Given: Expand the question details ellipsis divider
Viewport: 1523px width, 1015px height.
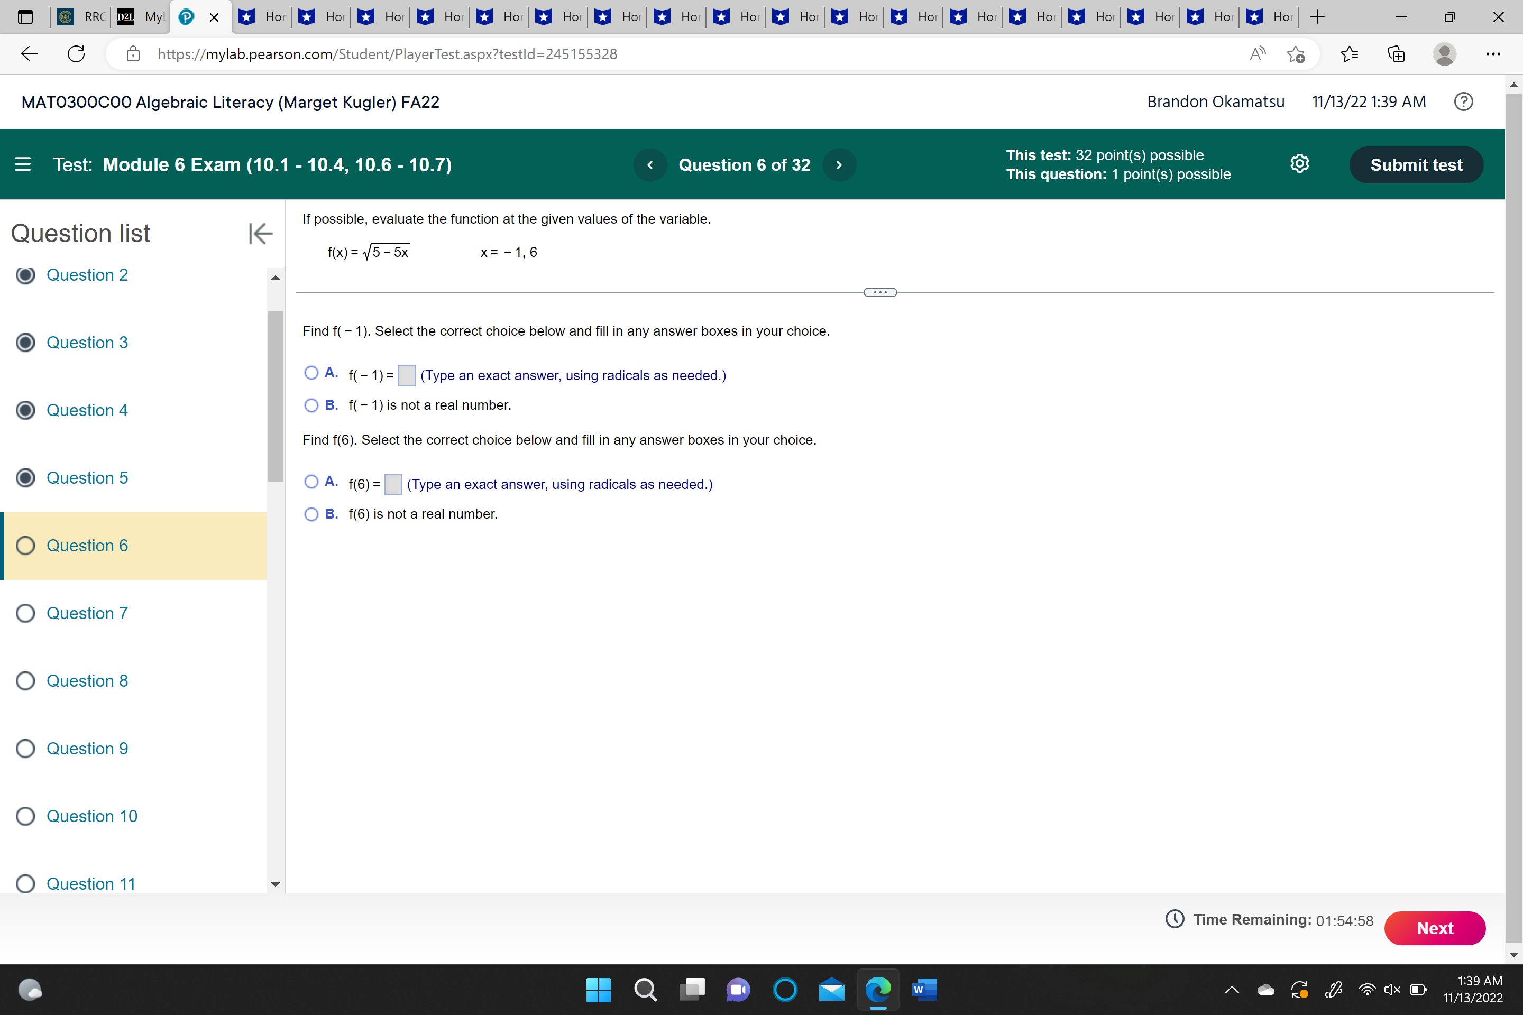Looking at the screenshot, I should pos(879,292).
